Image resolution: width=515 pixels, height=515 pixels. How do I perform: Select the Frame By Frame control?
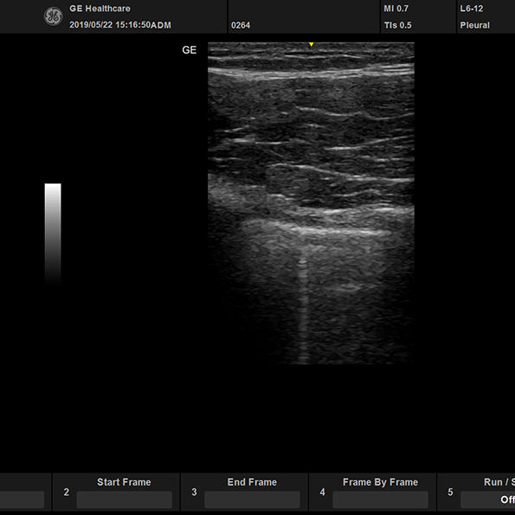click(380, 499)
